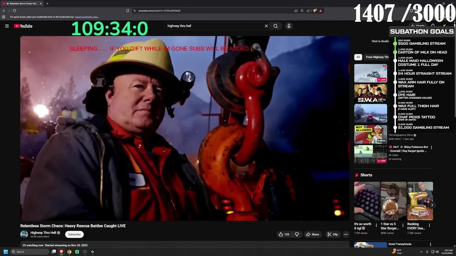The width and height of the screenshot is (456, 256).
Task: Open the weather widget showing 55°F
Action: point(397,252)
